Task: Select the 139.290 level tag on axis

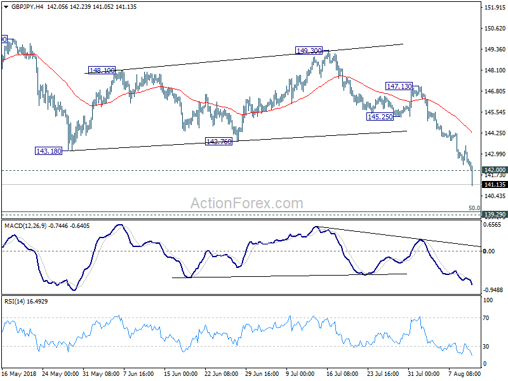Action: tap(495, 214)
